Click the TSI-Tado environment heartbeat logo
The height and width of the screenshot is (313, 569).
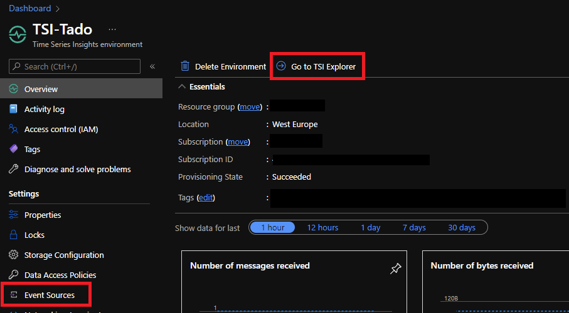pos(18,36)
